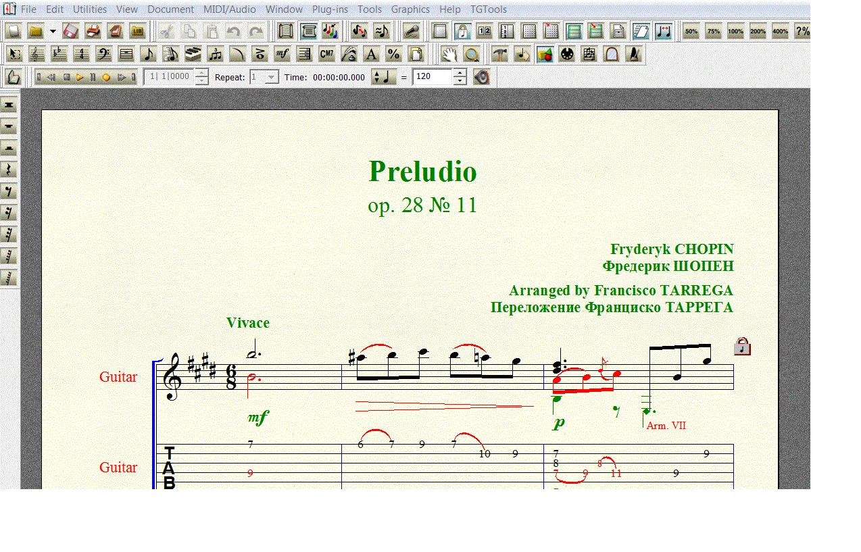This screenshot has height=552, width=861.
Task: Select the Page Layout tool
Action: [x=416, y=55]
